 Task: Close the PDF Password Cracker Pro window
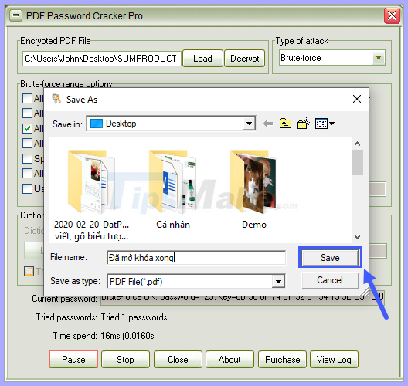[x=392, y=16]
